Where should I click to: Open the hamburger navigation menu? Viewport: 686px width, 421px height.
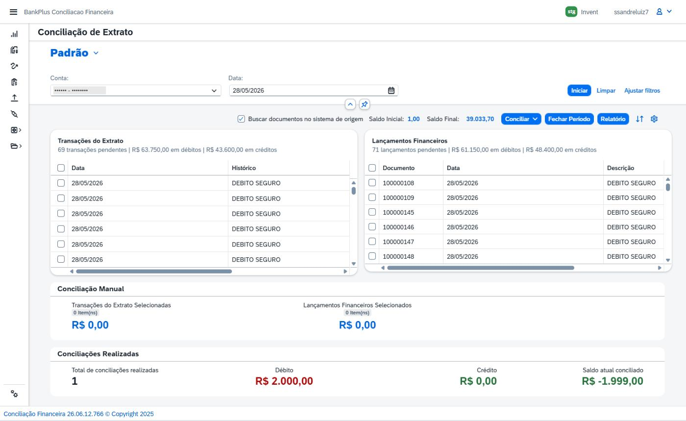pyautogui.click(x=13, y=12)
